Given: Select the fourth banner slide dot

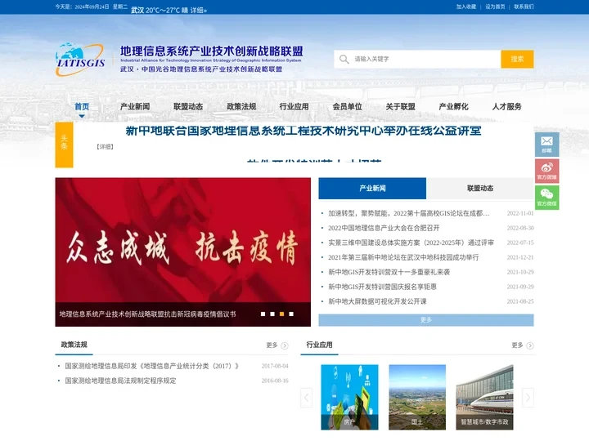Looking at the screenshot, I should [291, 314].
